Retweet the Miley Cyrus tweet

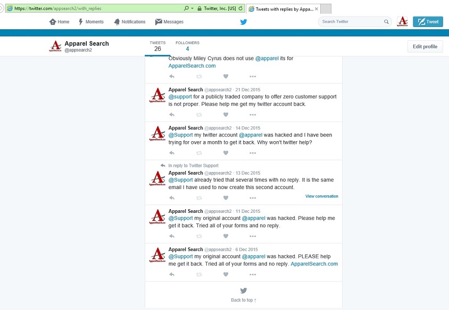tap(199, 76)
